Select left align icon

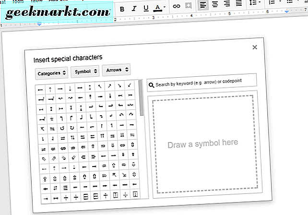pos(203,6)
